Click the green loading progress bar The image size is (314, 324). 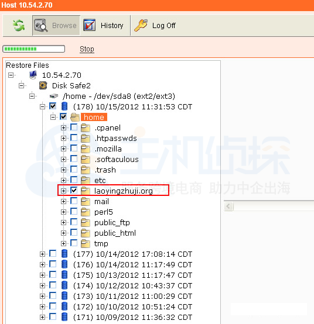click(33, 49)
